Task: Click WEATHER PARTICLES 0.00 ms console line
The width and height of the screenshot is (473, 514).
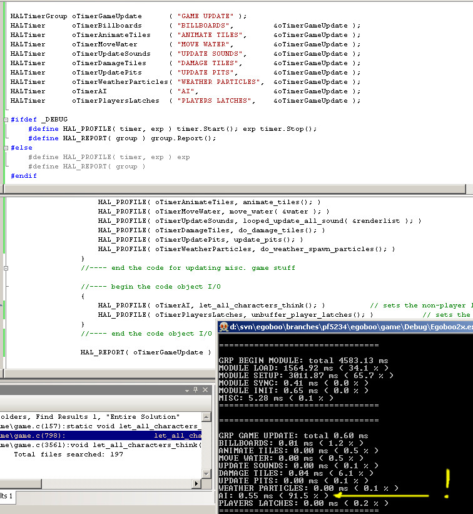Action: click(x=308, y=488)
